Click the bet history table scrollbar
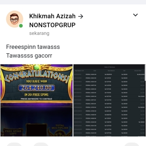This screenshot has width=146, height=146. click(145, 73)
